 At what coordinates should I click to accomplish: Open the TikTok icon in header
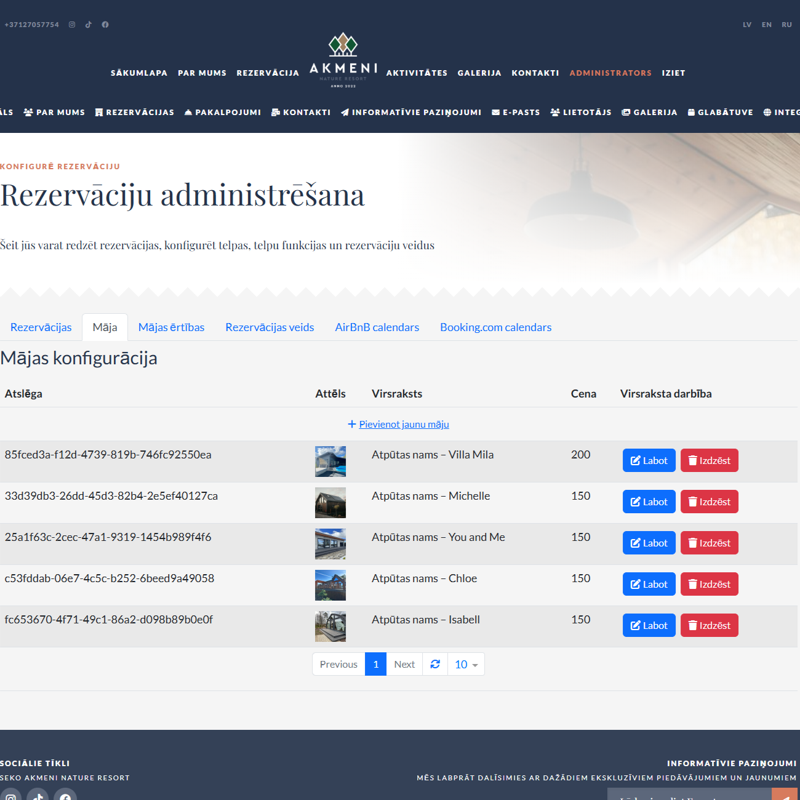point(89,25)
